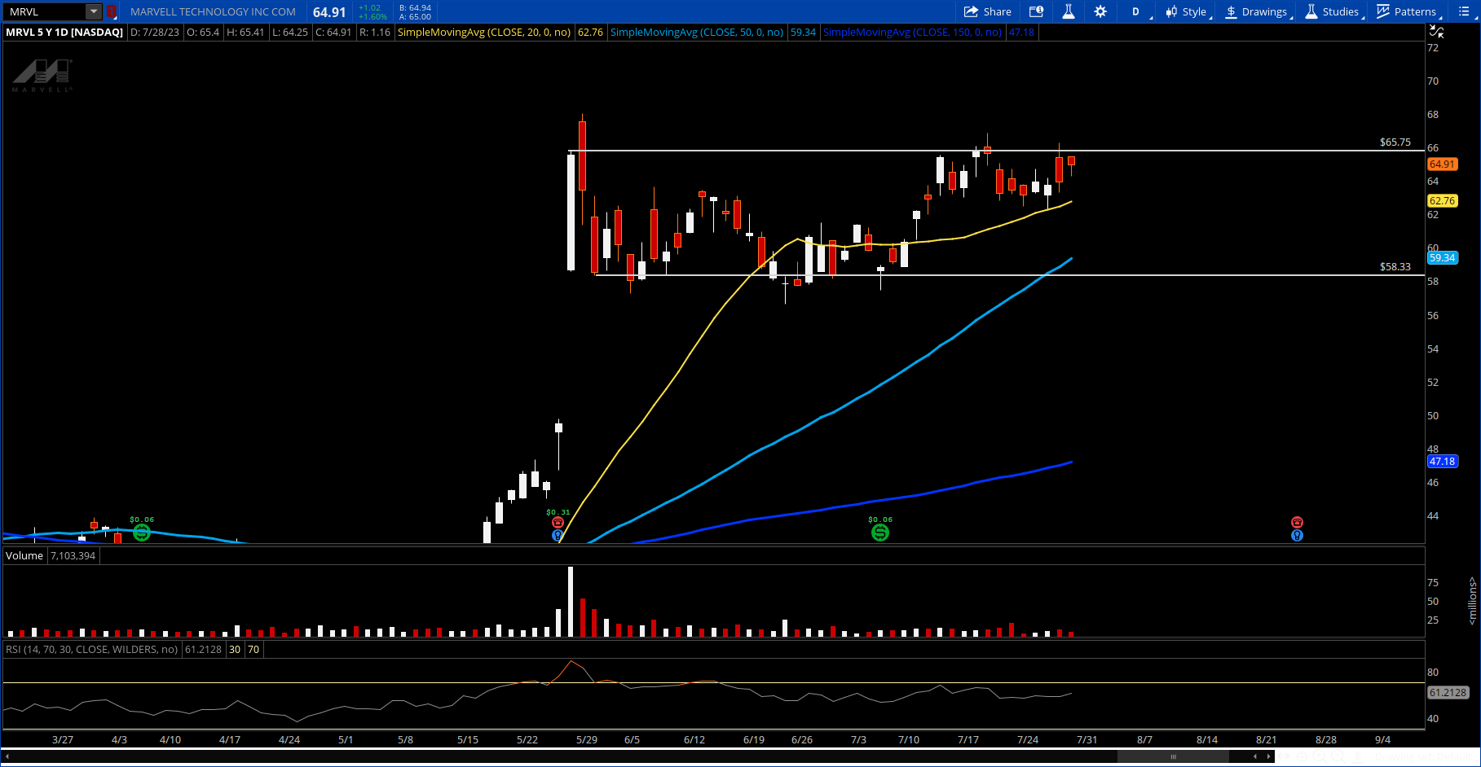
Task: Click the Share button
Action: pos(988,11)
